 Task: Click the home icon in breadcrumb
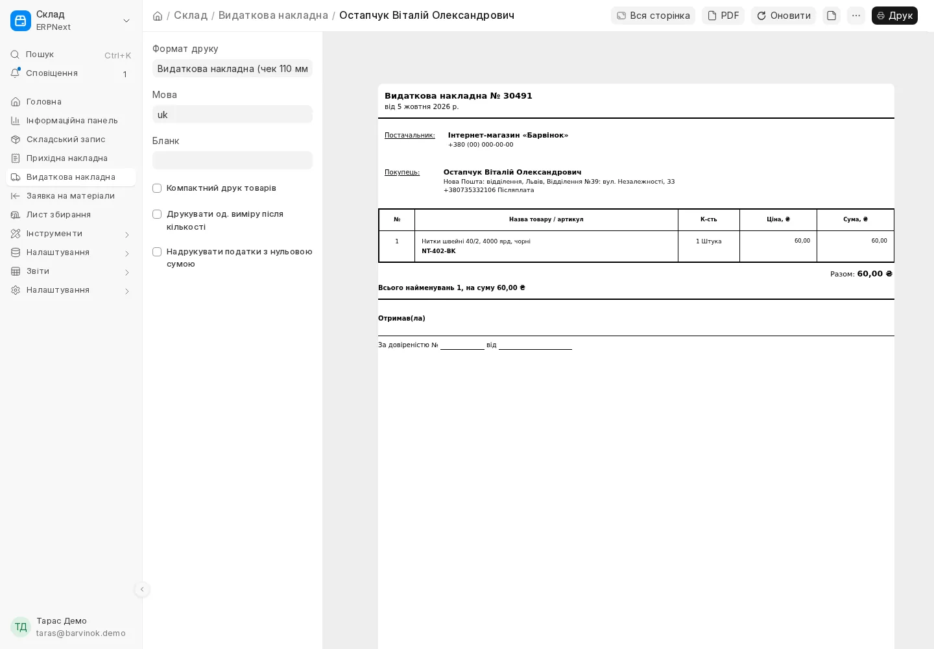pyautogui.click(x=158, y=16)
